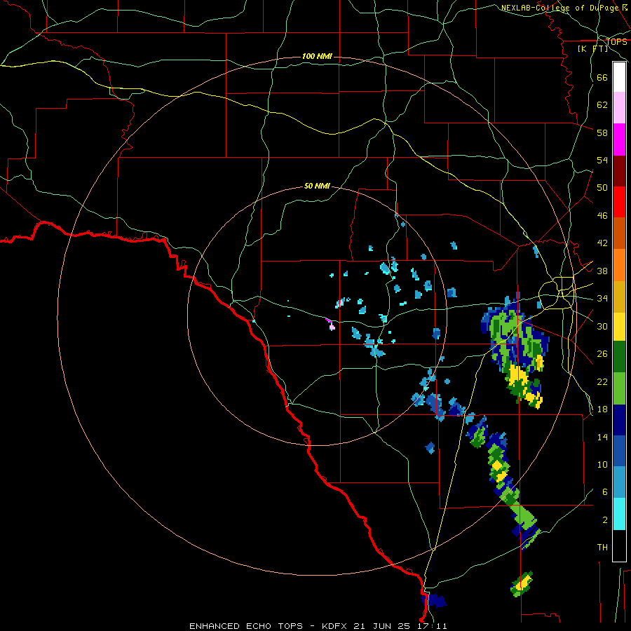Click the magenta legend color segment
Screen dimensions: 631x631
(x=619, y=140)
